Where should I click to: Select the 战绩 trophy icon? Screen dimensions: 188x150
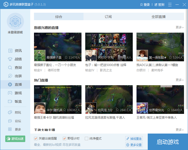coord(10,59)
